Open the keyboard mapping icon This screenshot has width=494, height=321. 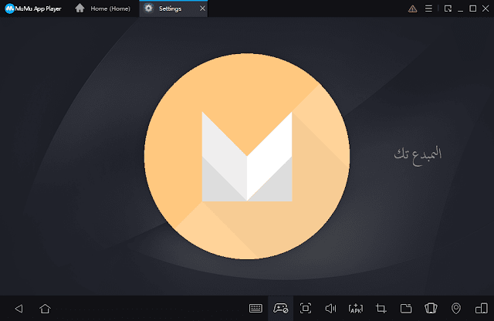coord(255,309)
